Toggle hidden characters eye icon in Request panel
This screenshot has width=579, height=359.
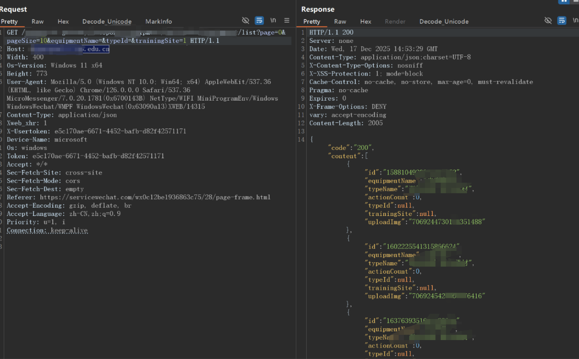click(x=246, y=21)
